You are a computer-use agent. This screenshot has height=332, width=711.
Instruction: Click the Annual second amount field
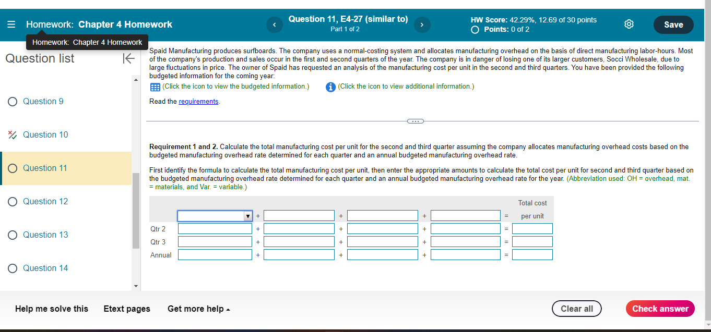[x=299, y=255]
